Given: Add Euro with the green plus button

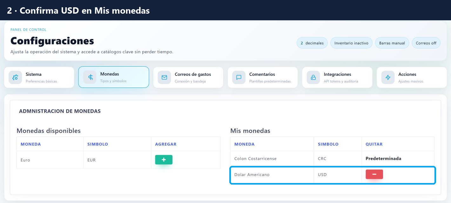Looking at the screenshot, I should [x=164, y=160].
